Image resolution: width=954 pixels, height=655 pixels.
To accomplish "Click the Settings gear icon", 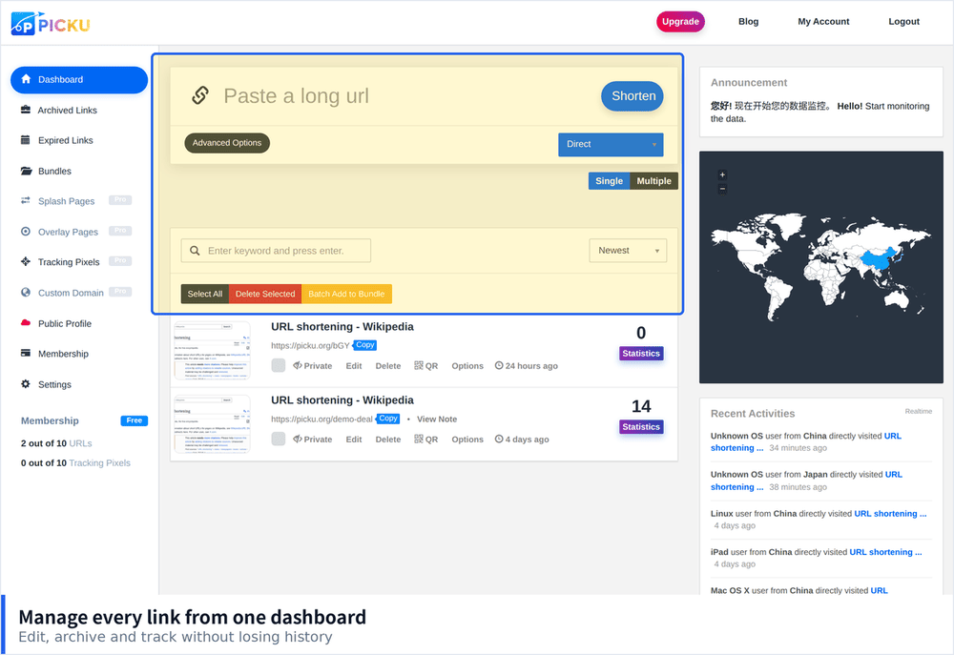I will [x=26, y=384].
